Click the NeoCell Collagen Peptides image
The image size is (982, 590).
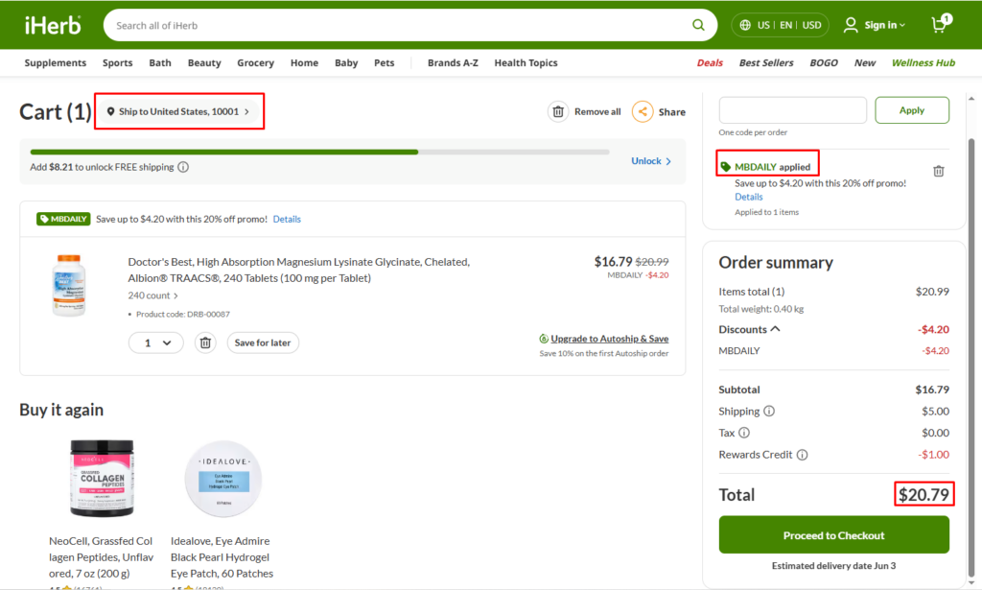tap(102, 478)
